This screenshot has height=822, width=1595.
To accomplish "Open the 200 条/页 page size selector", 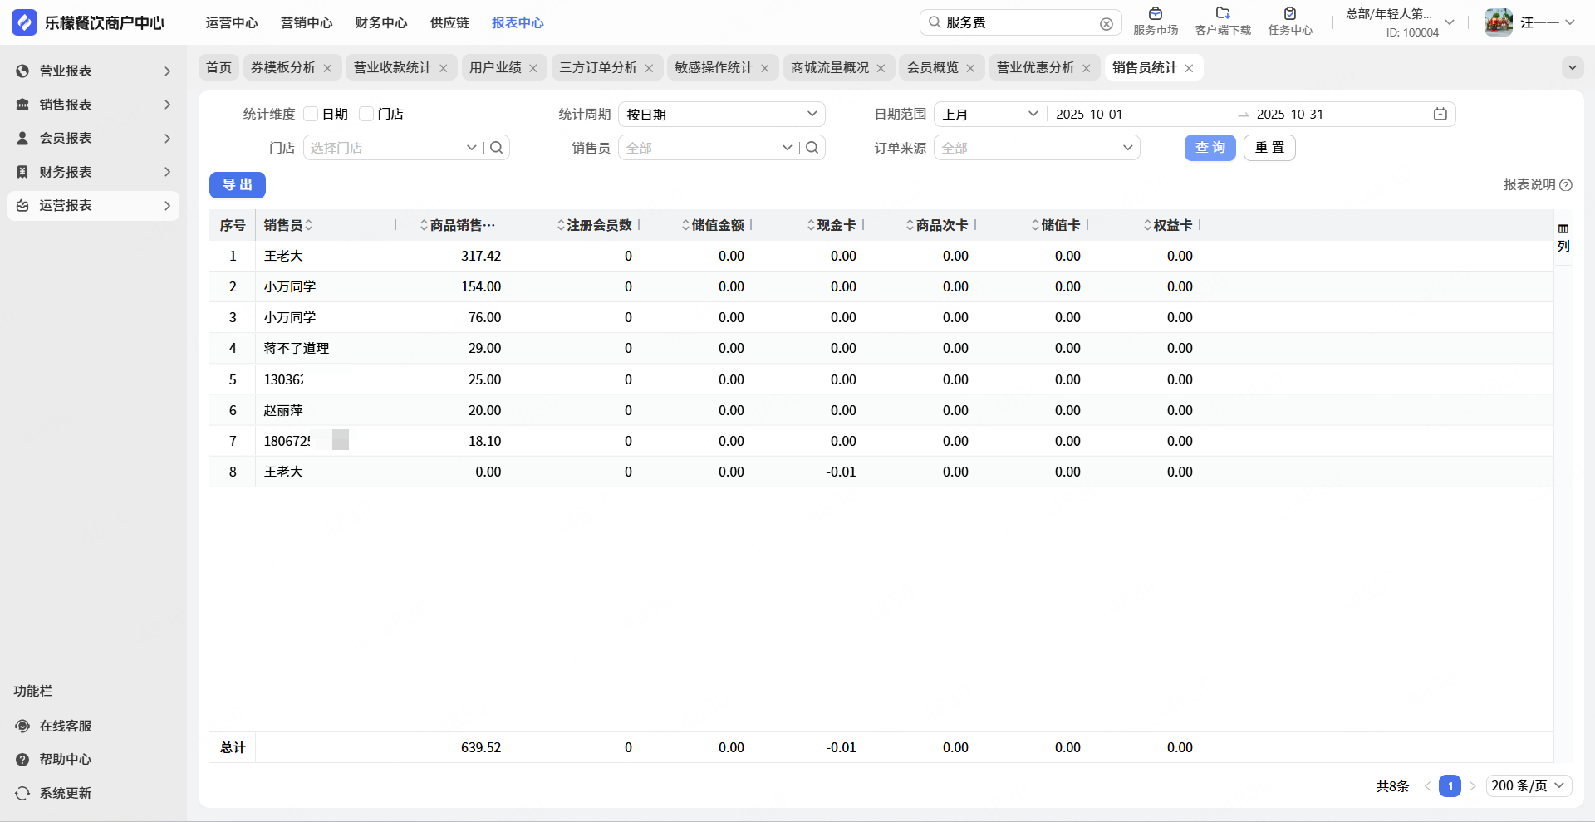I will (1528, 785).
